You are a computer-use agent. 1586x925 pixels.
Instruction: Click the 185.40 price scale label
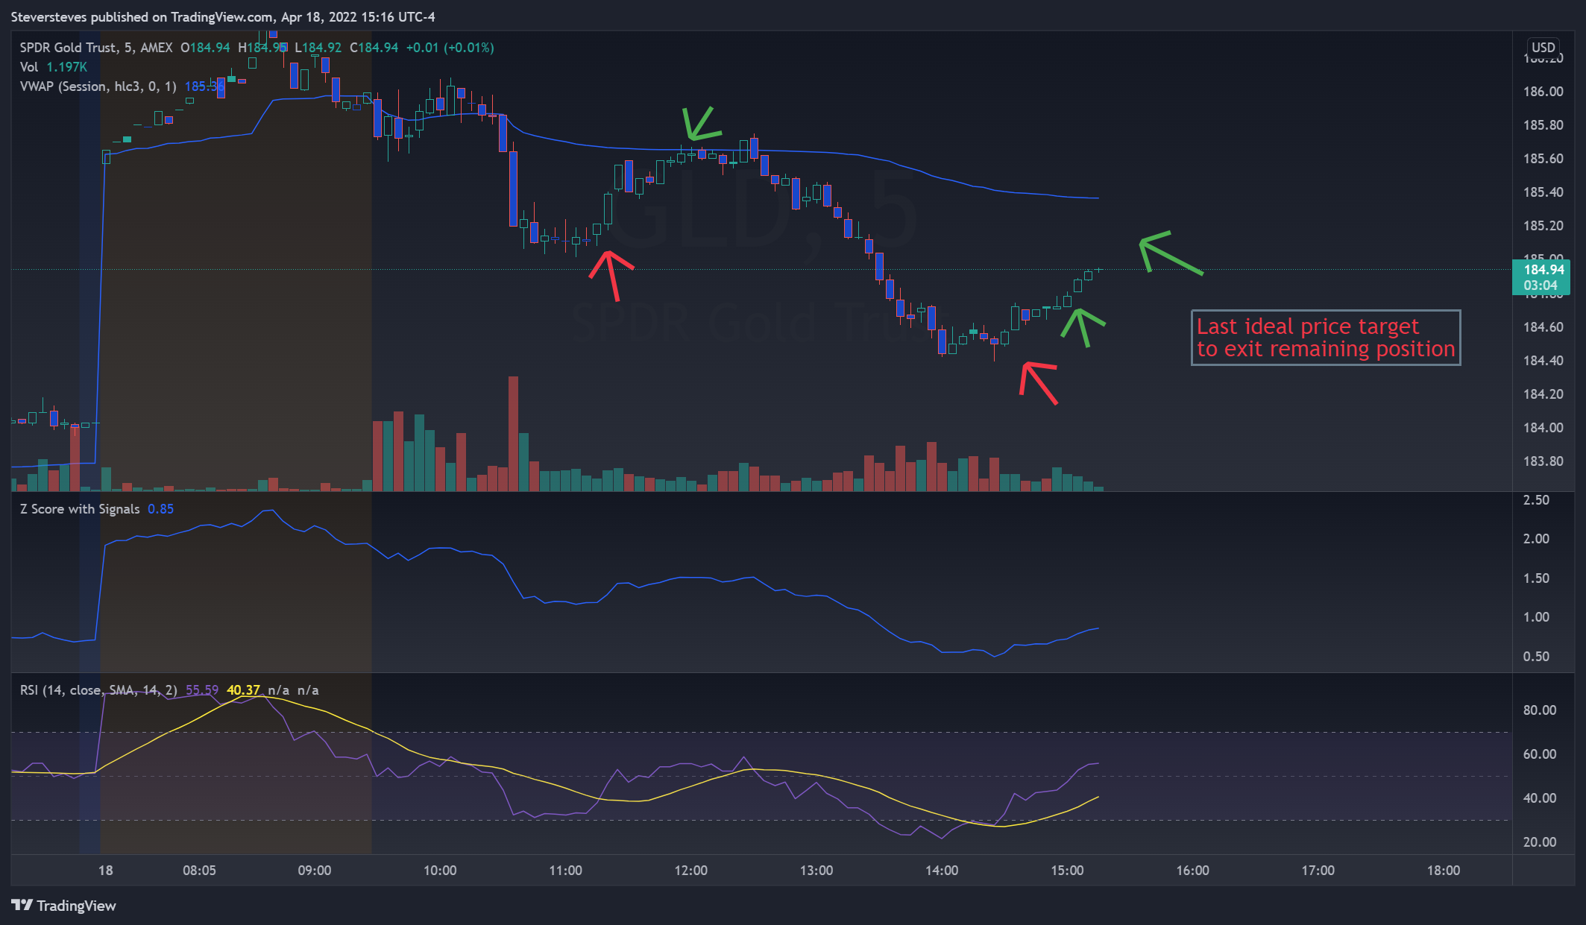pos(1543,192)
